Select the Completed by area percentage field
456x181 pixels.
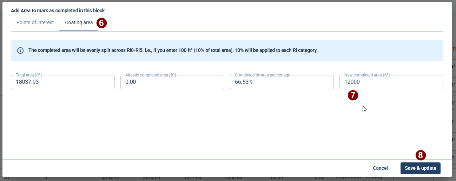click(x=282, y=82)
